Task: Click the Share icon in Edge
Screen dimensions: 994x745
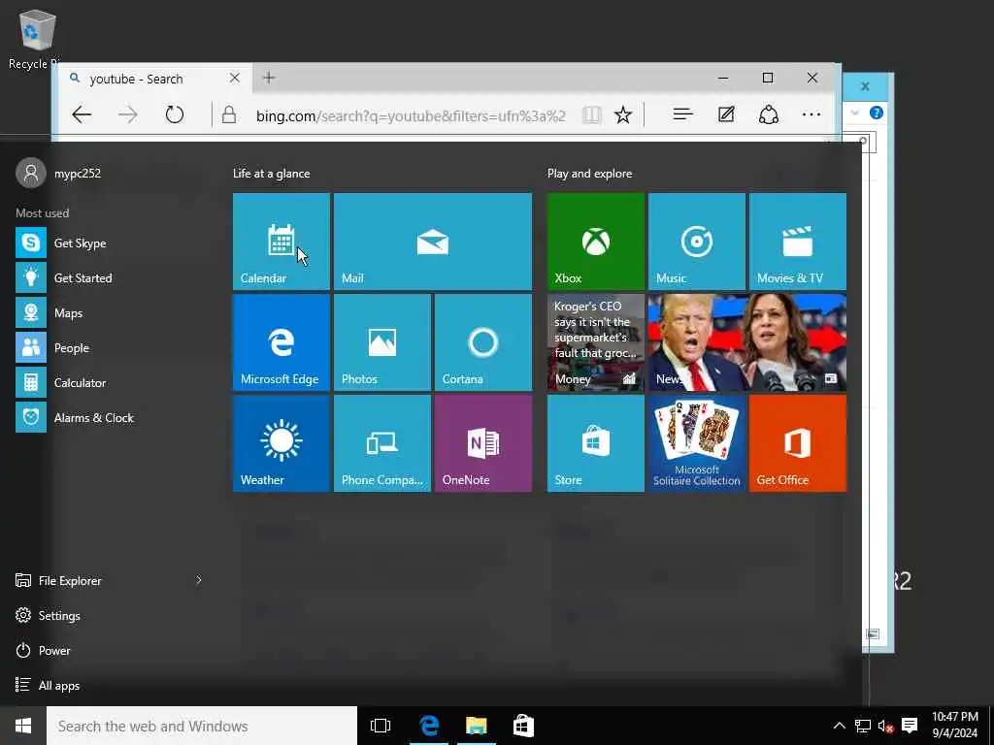Action: pos(769,114)
